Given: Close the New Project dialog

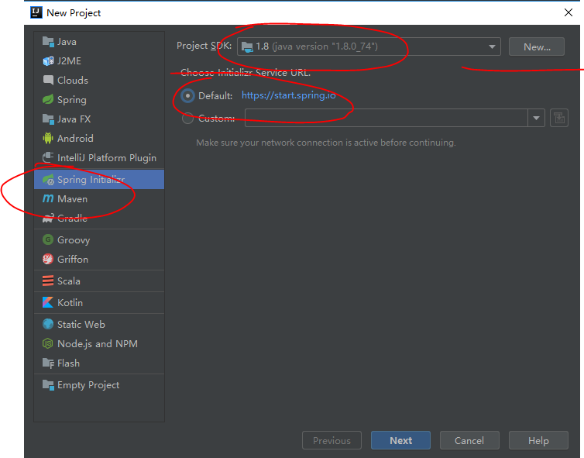Looking at the screenshot, I should (x=569, y=12).
